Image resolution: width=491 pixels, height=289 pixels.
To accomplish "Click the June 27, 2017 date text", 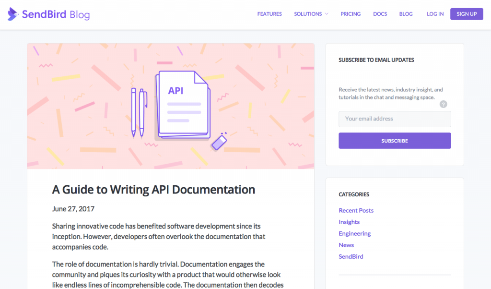I will (x=73, y=209).
